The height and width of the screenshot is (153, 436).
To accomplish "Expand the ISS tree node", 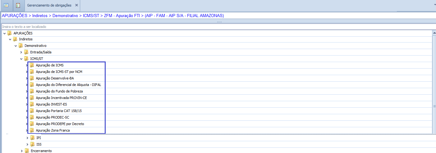I will [27, 144].
